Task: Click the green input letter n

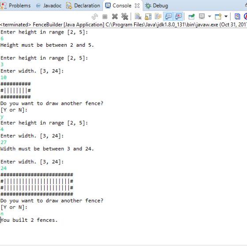Action: point(2,214)
